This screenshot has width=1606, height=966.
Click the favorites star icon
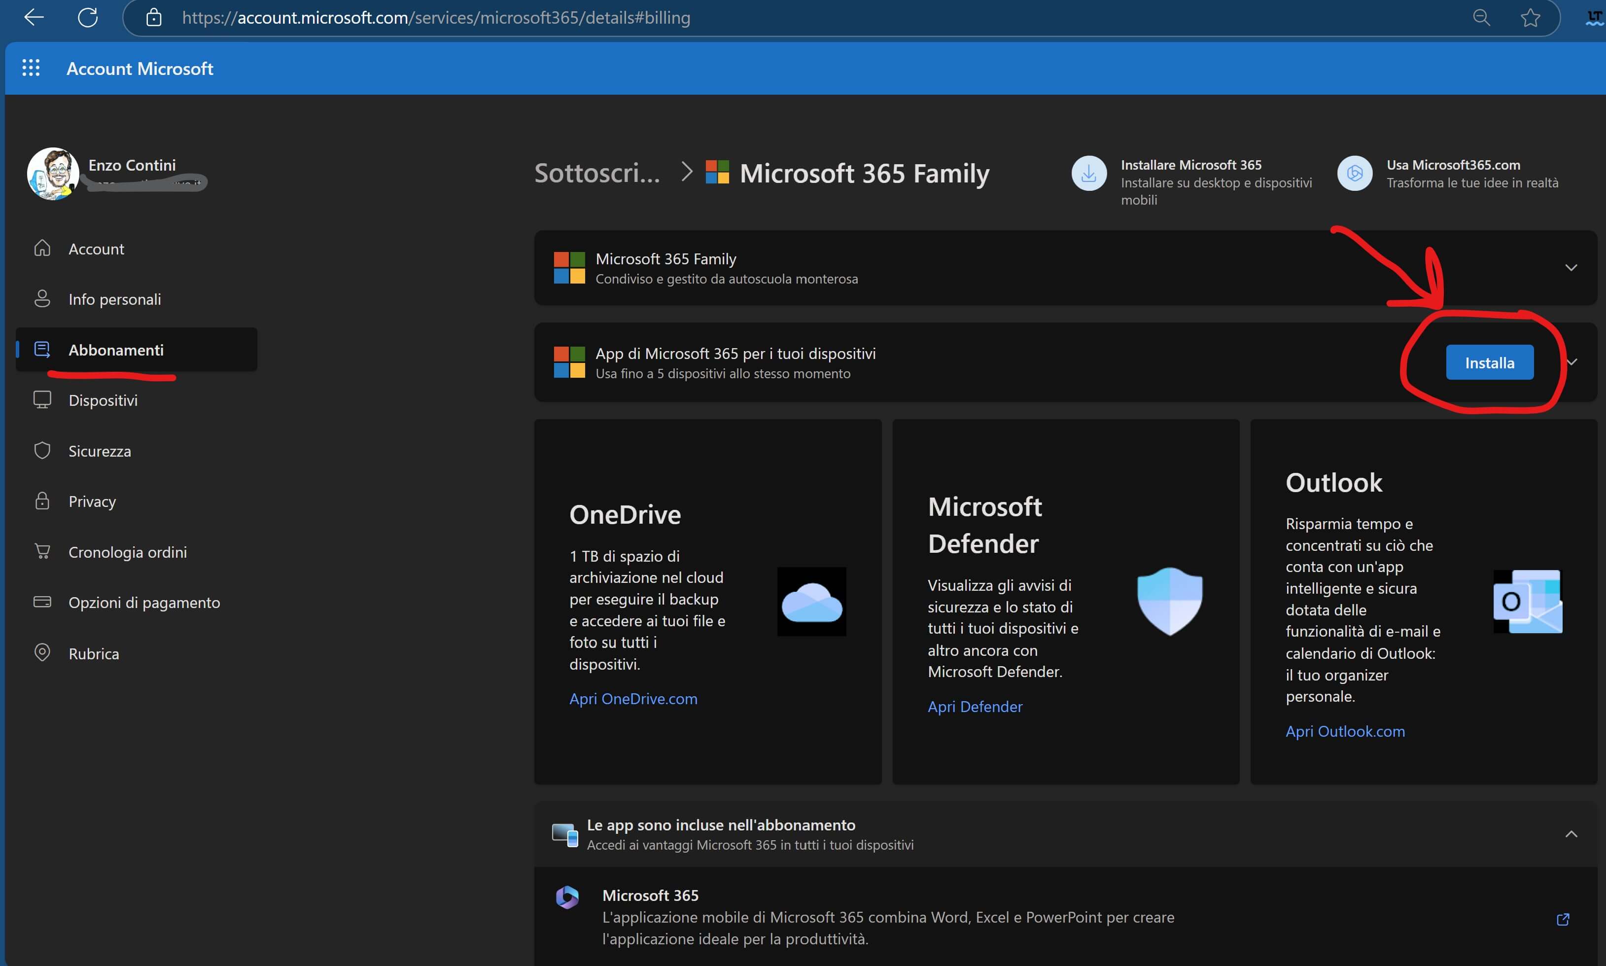point(1530,18)
